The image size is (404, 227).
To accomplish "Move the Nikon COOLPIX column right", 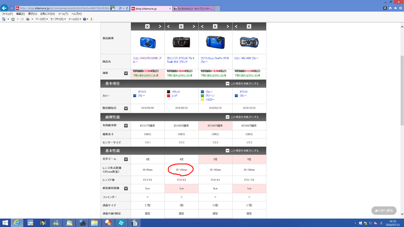I will click(x=160, y=26).
